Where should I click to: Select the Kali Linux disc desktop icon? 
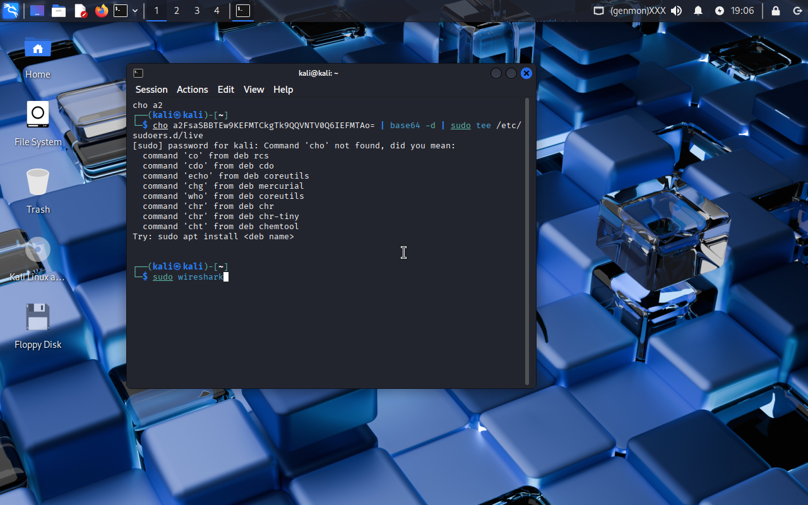click(38, 259)
